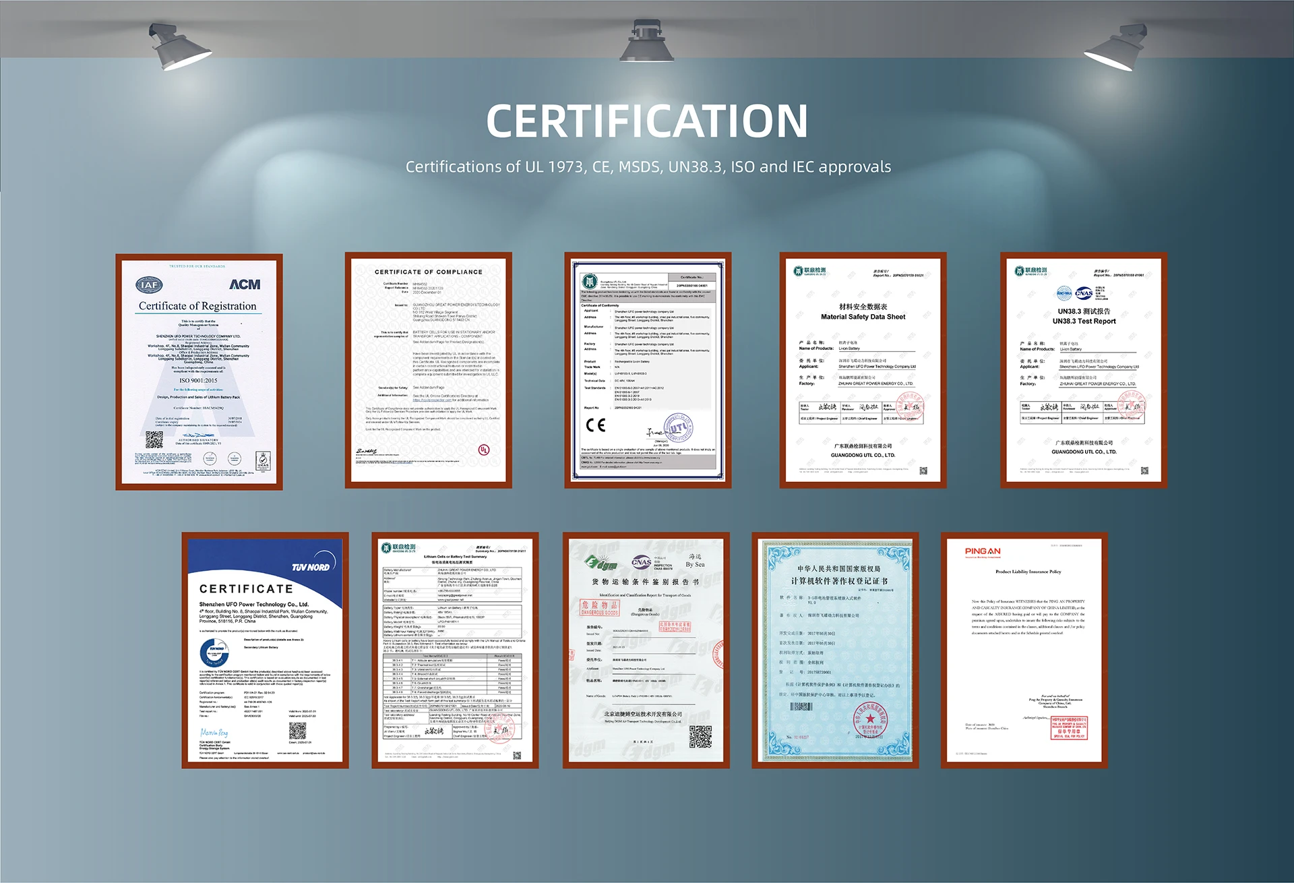Open the UN38.3 Test Report
The height and width of the screenshot is (883, 1294).
1084,370
